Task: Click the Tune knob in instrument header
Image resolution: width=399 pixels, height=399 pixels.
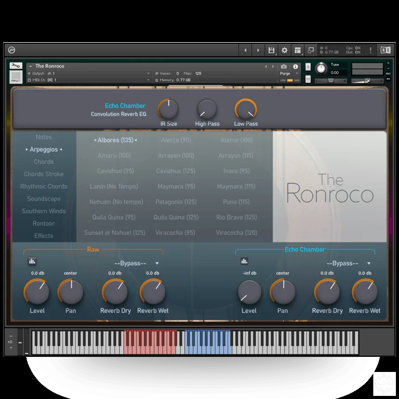Action: tap(321, 68)
